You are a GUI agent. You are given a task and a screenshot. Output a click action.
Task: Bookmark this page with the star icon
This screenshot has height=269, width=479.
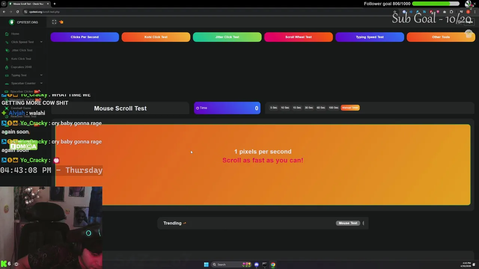click(x=394, y=12)
